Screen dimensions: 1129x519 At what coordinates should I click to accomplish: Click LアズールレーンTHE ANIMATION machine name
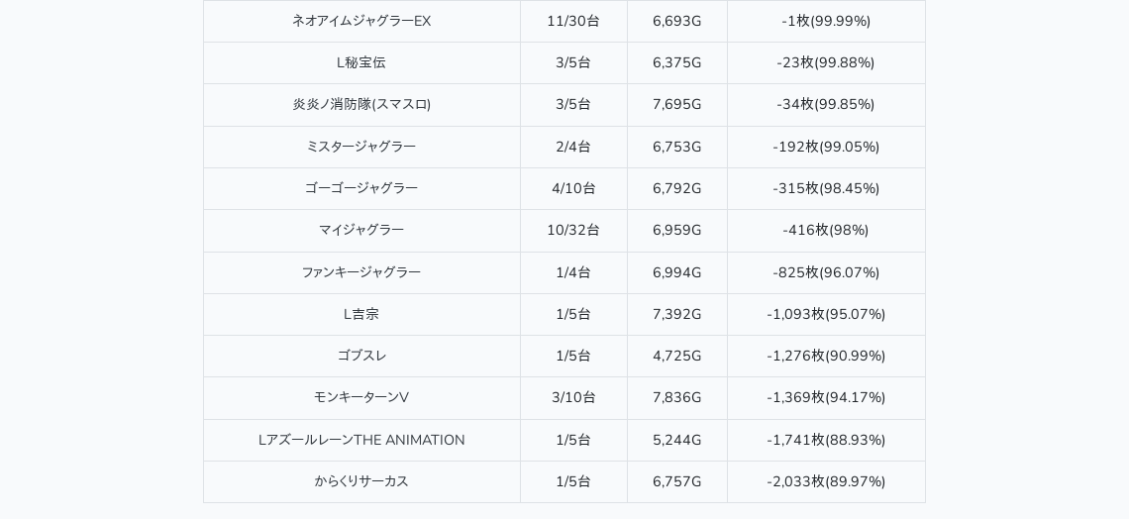pos(361,440)
